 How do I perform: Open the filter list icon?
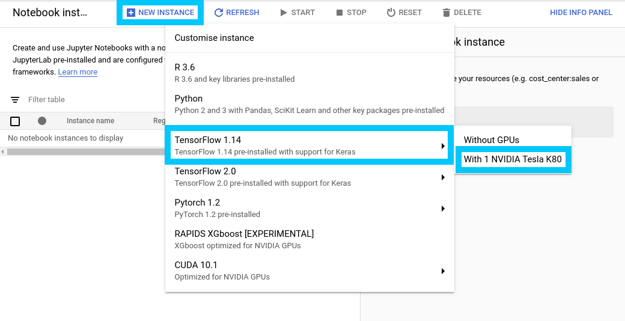coord(15,100)
